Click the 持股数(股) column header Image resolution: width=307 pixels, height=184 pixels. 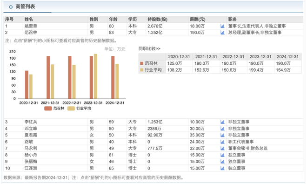point(157,20)
